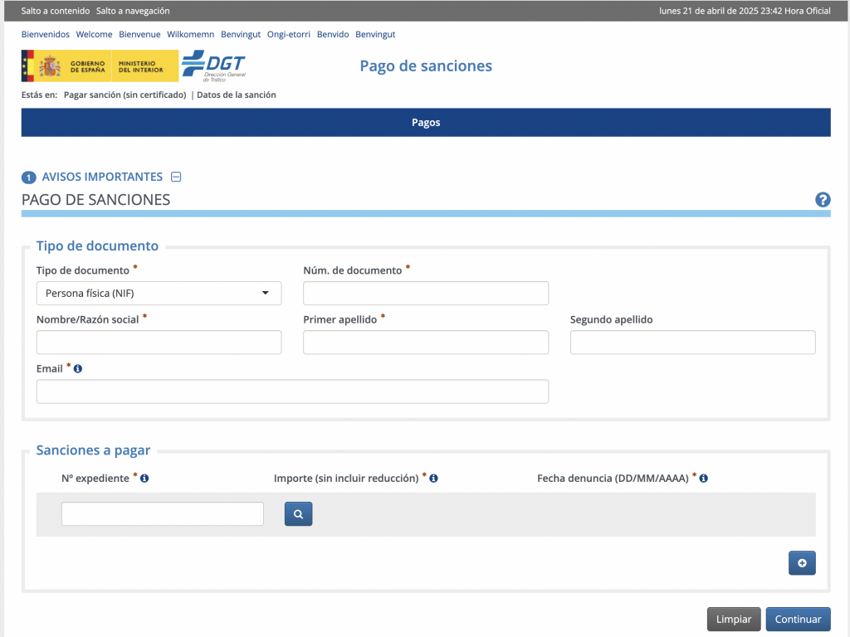Open the Tipo de documento dropdown

[x=159, y=294]
